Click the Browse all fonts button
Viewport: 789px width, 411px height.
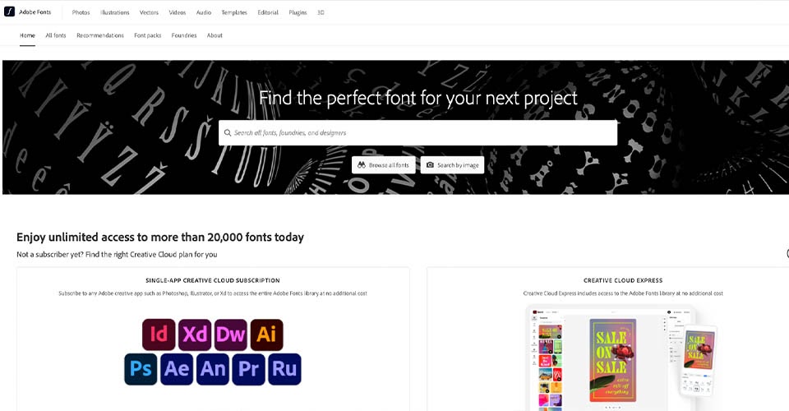[x=384, y=165]
